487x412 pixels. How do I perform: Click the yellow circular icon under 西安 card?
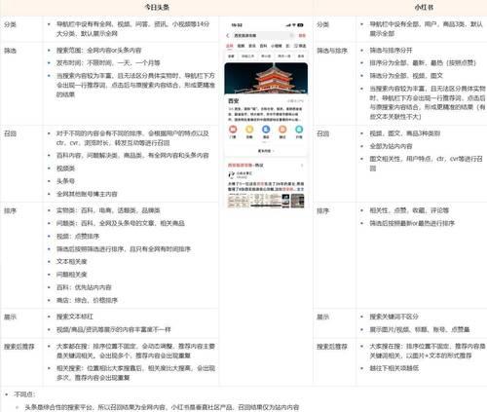point(249,130)
